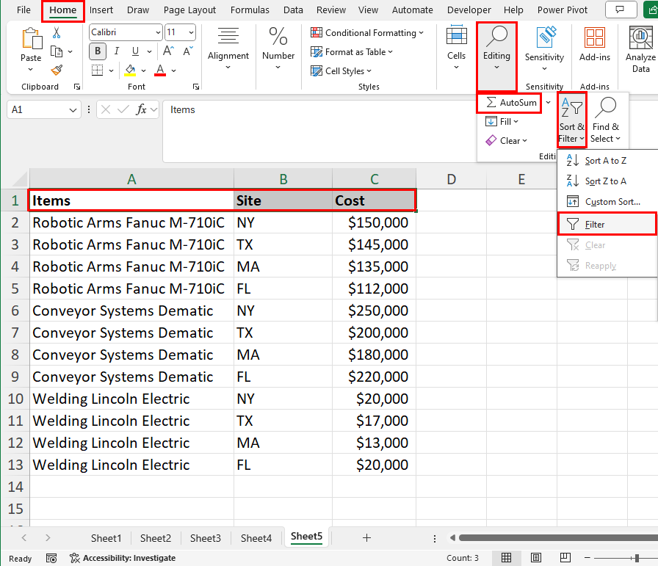Click the Cut scissors icon

tap(57, 33)
